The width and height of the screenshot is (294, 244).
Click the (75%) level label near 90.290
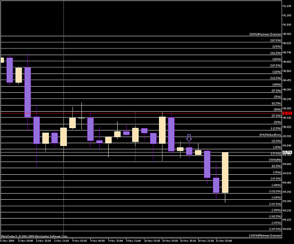(278, 97)
